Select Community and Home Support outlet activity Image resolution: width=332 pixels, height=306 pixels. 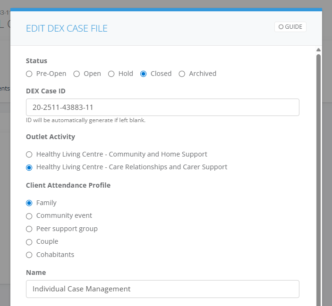tap(29, 154)
